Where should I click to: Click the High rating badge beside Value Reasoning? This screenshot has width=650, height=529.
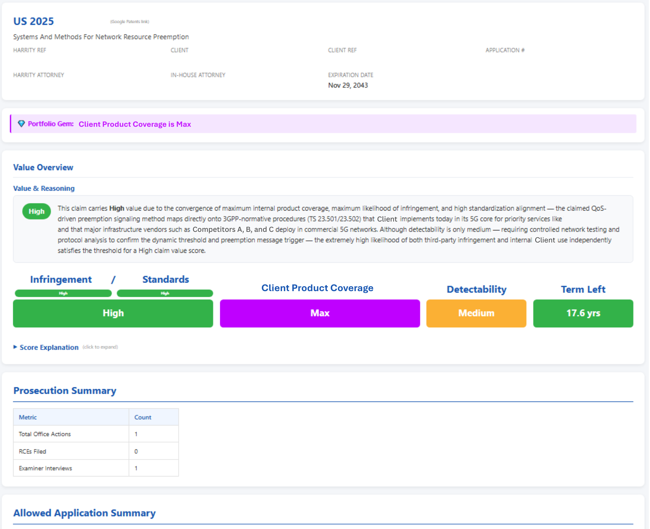point(36,211)
